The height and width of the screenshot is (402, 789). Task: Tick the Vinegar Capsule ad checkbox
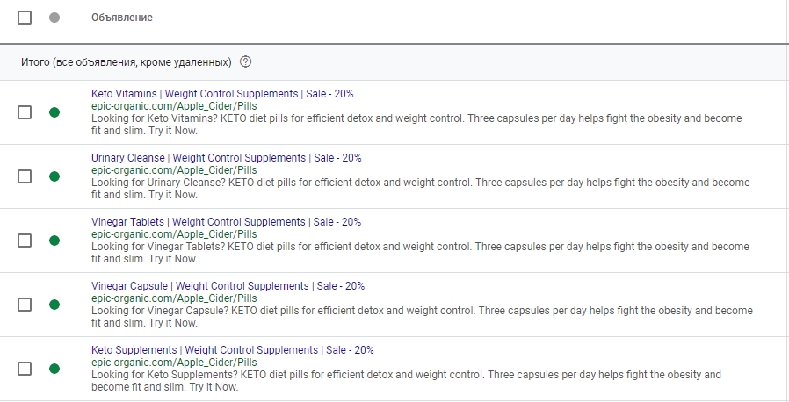[24, 305]
